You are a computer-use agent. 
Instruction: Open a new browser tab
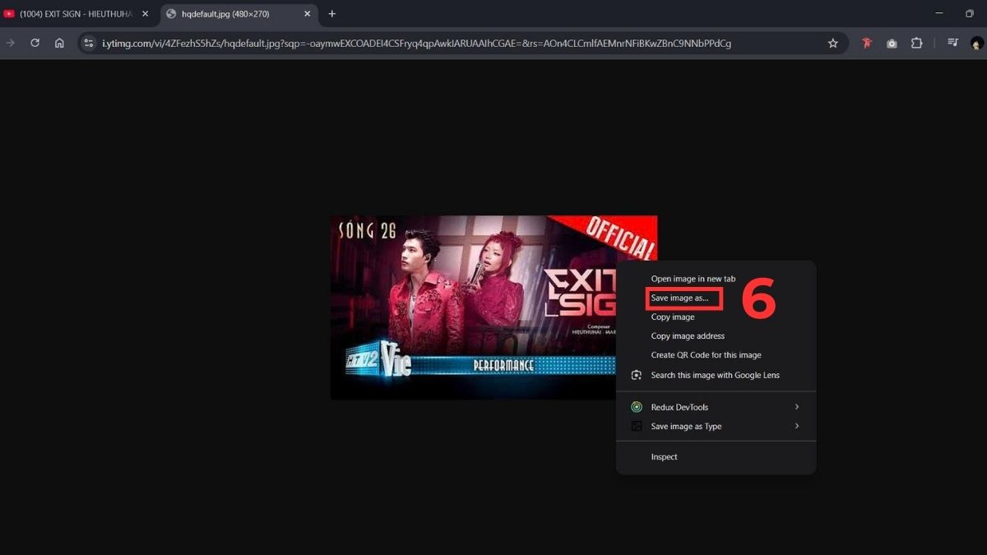[332, 14]
